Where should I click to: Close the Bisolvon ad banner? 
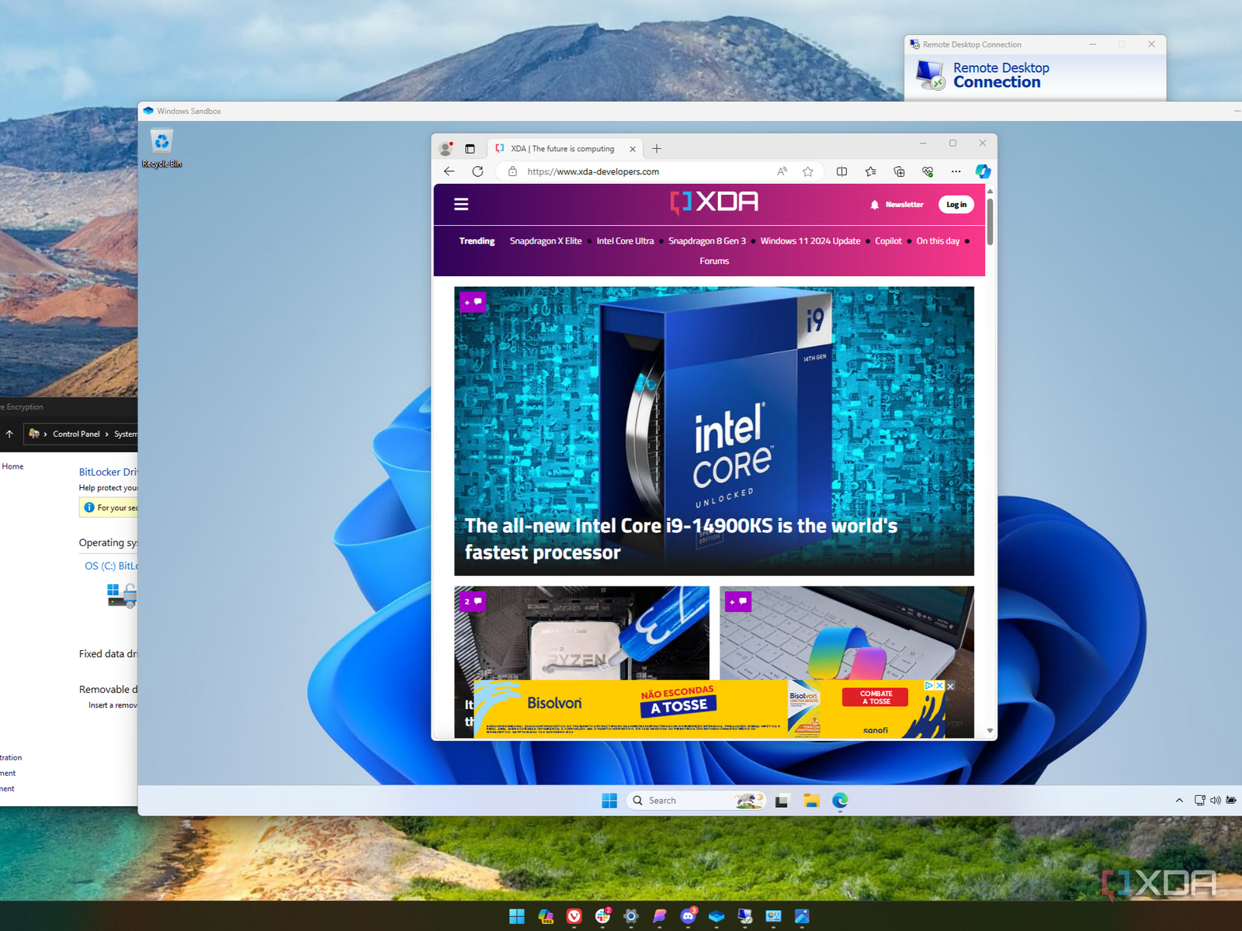click(x=950, y=687)
